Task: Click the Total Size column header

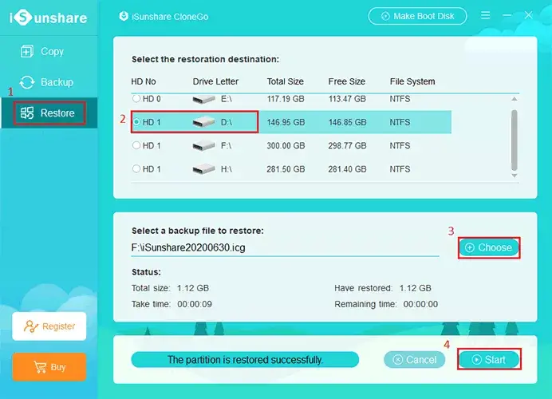Action: (285, 81)
